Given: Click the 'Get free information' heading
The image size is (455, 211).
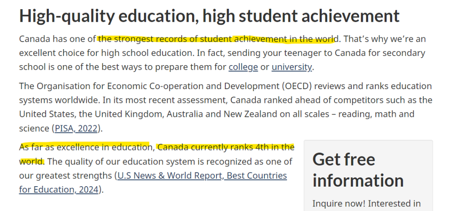Looking at the screenshot, I should tap(358, 170).
